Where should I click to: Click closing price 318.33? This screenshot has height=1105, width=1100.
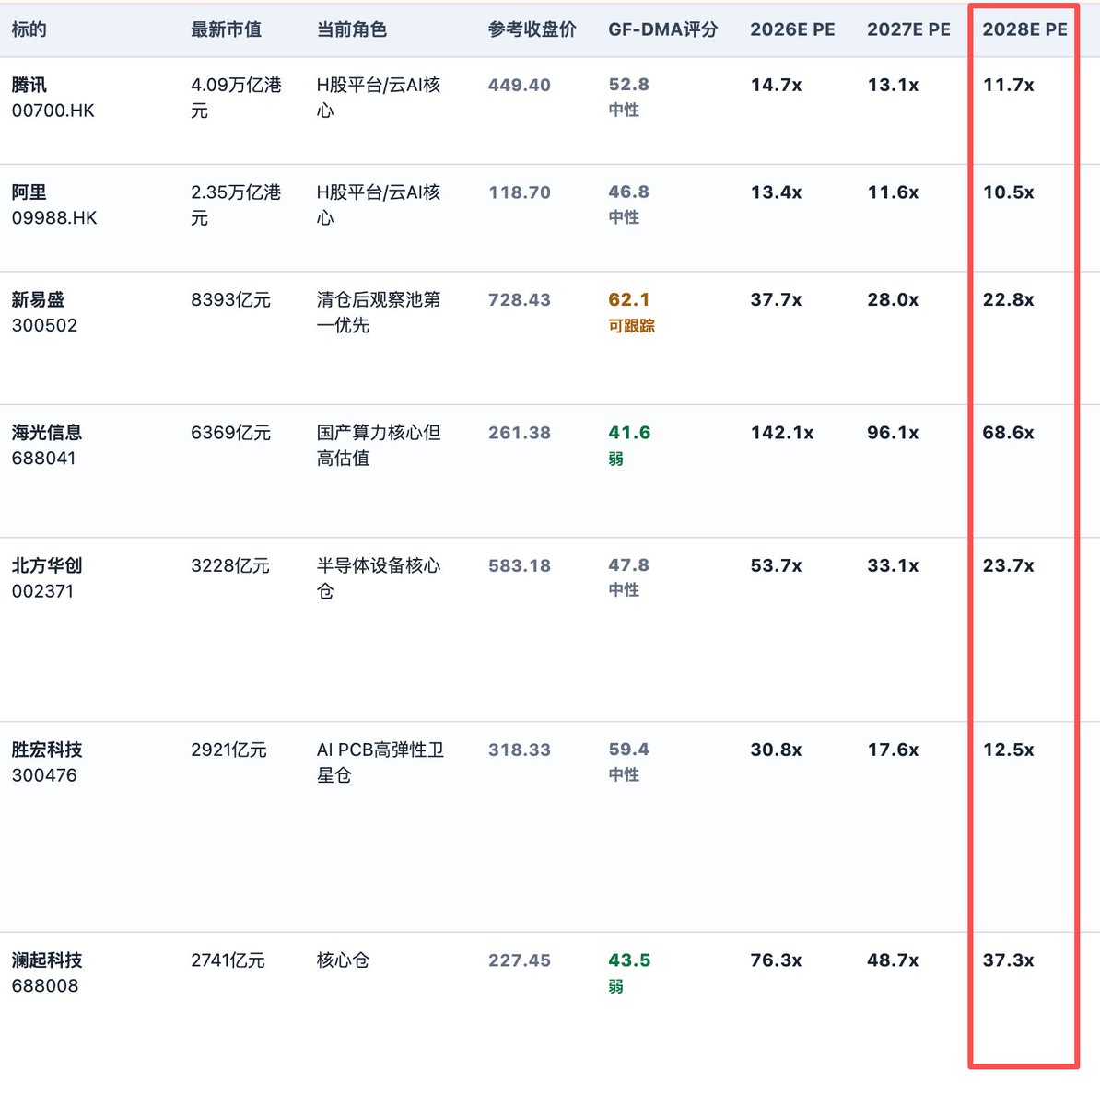[x=520, y=750]
